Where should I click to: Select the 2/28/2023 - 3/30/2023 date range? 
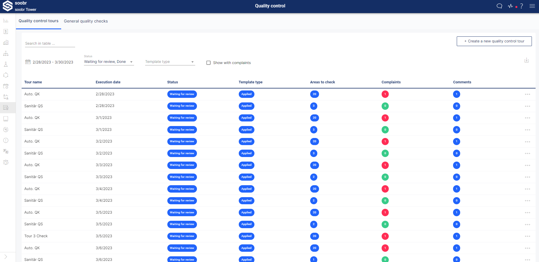(x=53, y=62)
